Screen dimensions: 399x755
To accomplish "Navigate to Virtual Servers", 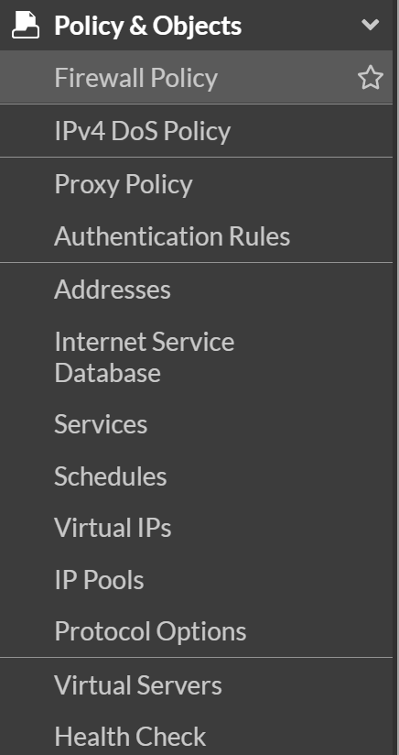I will (x=196, y=684).
